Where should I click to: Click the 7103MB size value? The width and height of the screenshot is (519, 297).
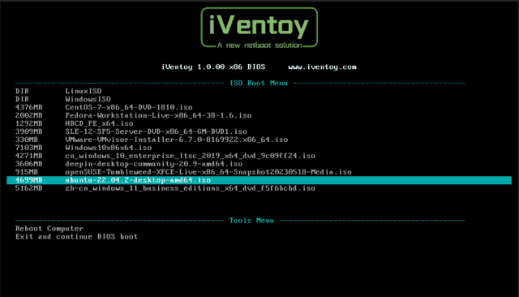pyautogui.click(x=29, y=148)
